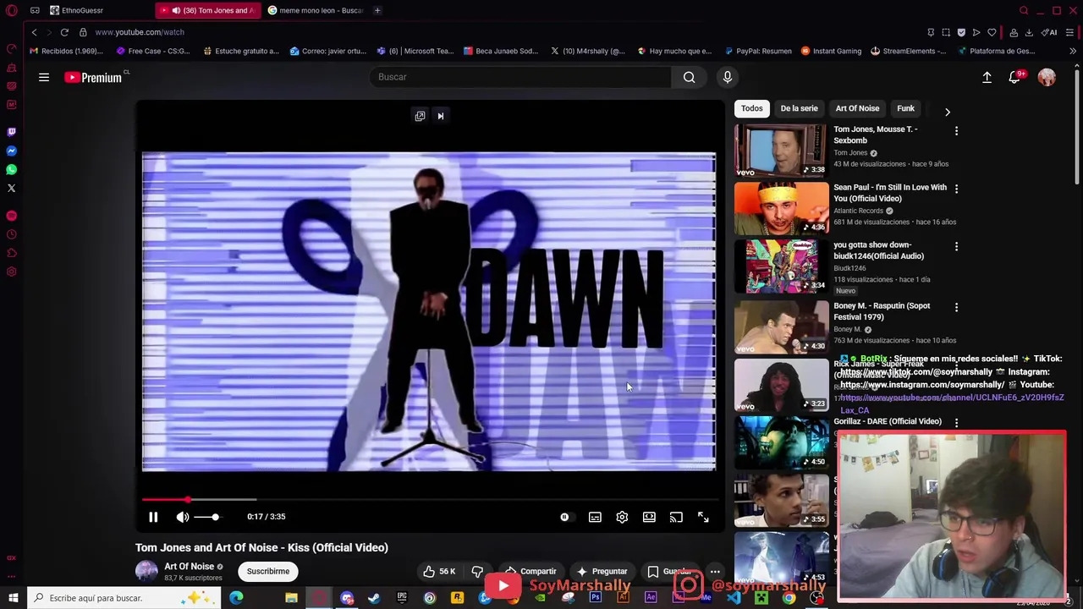Expand the bookmarks bar overflow chevron
Viewport: 1083px width, 609px height.
[x=1073, y=51]
